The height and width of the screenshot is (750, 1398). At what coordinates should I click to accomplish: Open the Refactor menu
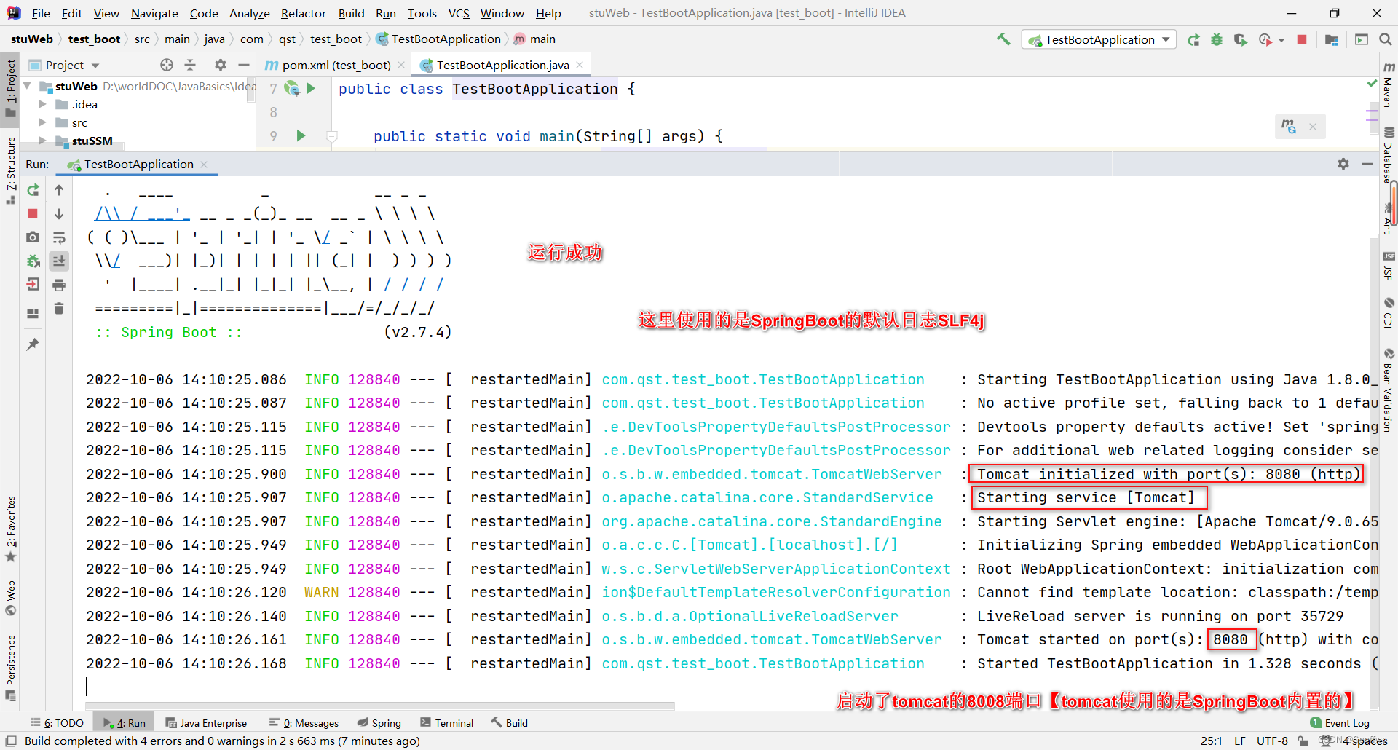303,13
